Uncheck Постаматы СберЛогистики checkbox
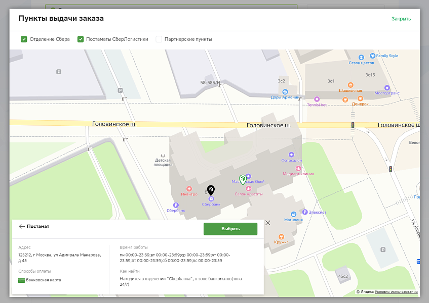 tap(81, 39)
